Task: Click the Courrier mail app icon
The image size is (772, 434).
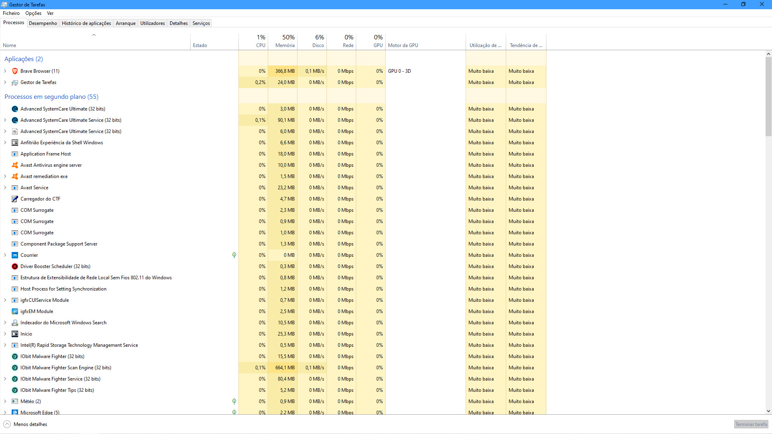Action: pos(15,255)
